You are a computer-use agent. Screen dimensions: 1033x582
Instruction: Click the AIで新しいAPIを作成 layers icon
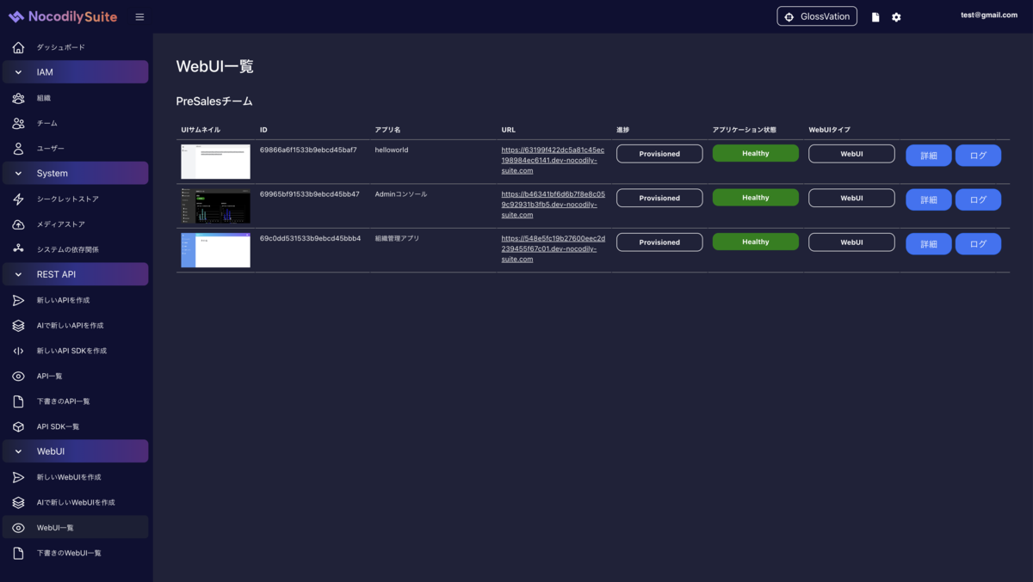pyautogui.click(x=18, y=326)
